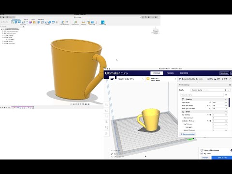This screenshot has width=232, height=174.
Task: Expand Document Settings in Fusion browser
Action: coord(3,31)
